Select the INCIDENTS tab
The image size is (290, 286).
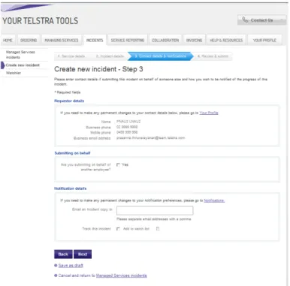point(95,41)
